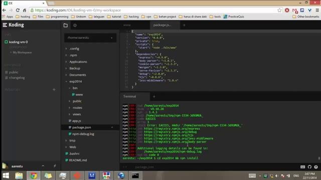Click the browser back arrow

[4, 10]
